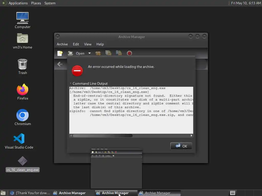262x196 pixels.
Task: Click the Archive Manager window preview thumbnail
Action: click(116, 168)
